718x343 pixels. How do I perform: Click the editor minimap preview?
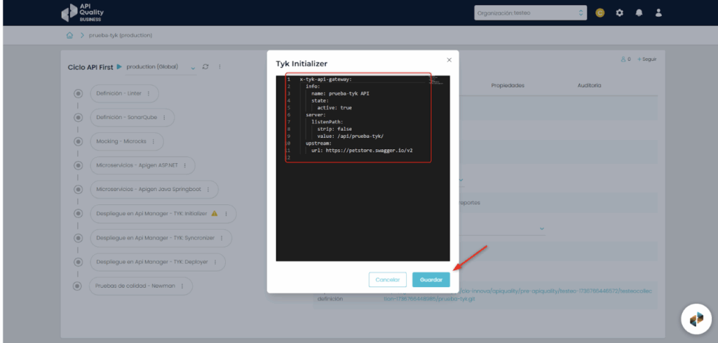tap(436, 80)
